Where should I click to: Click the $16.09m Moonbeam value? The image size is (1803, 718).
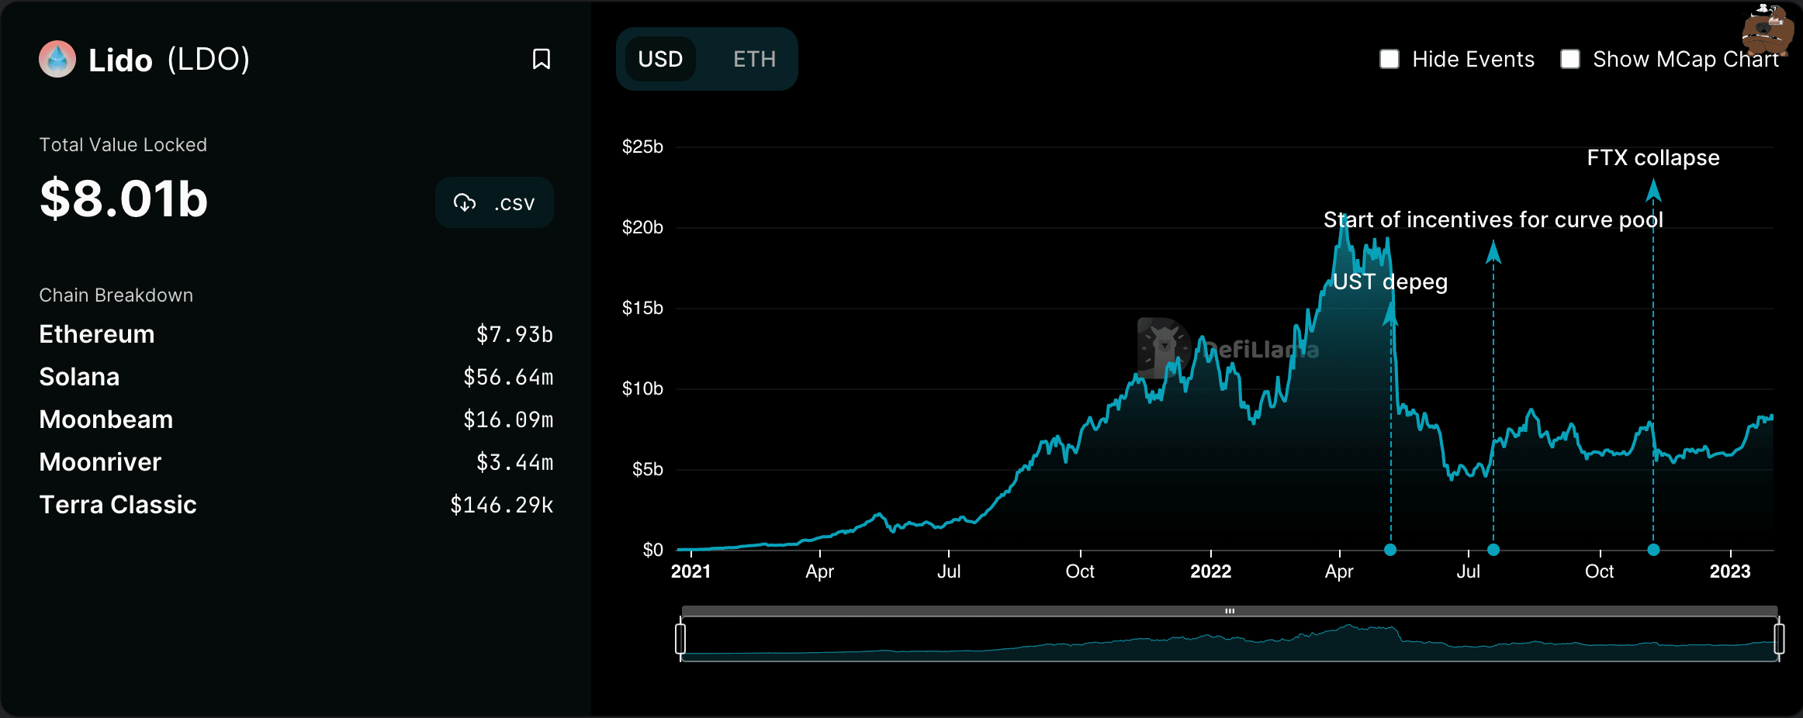508,419
